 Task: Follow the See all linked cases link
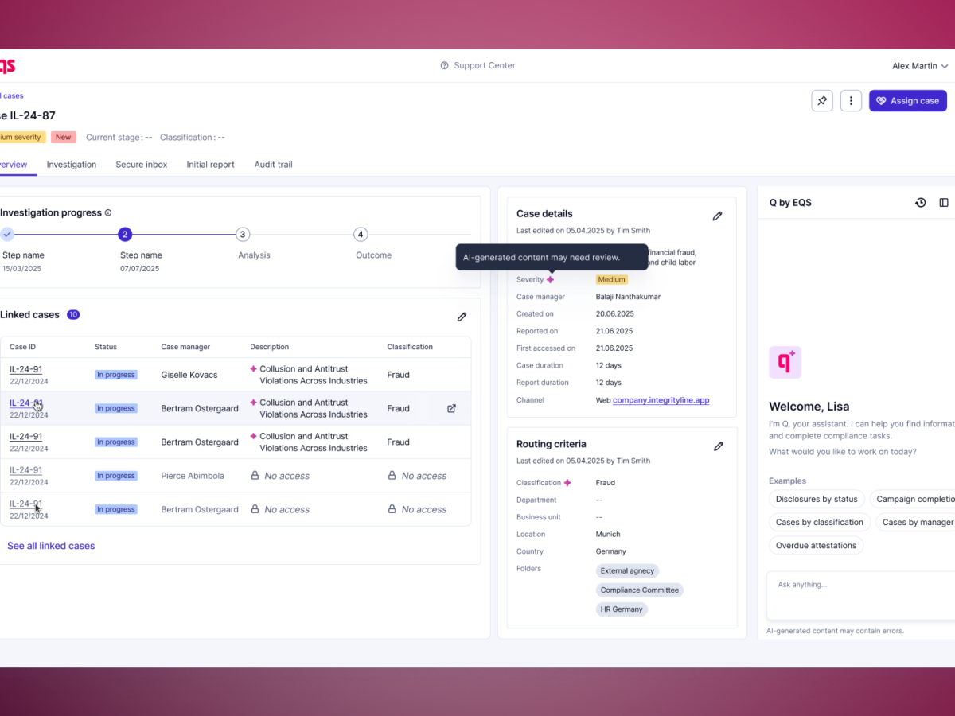pyautogui.click(x=51, y=546)
